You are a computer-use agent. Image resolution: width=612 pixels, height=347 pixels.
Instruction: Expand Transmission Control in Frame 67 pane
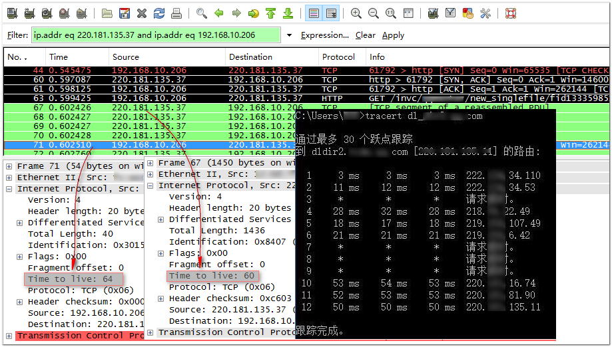(x=151, y=332)
